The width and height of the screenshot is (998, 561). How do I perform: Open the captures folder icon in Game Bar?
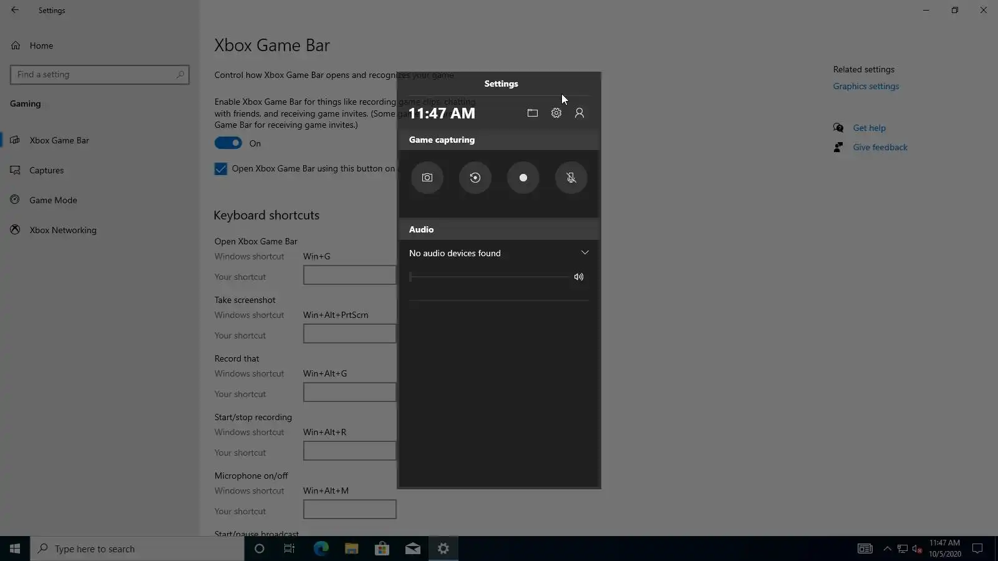tap(532, 113)
